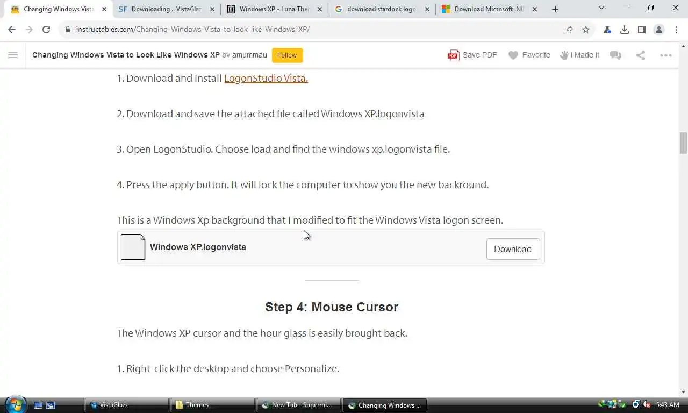Open the Instructables hamburger menu

[13, 55]
